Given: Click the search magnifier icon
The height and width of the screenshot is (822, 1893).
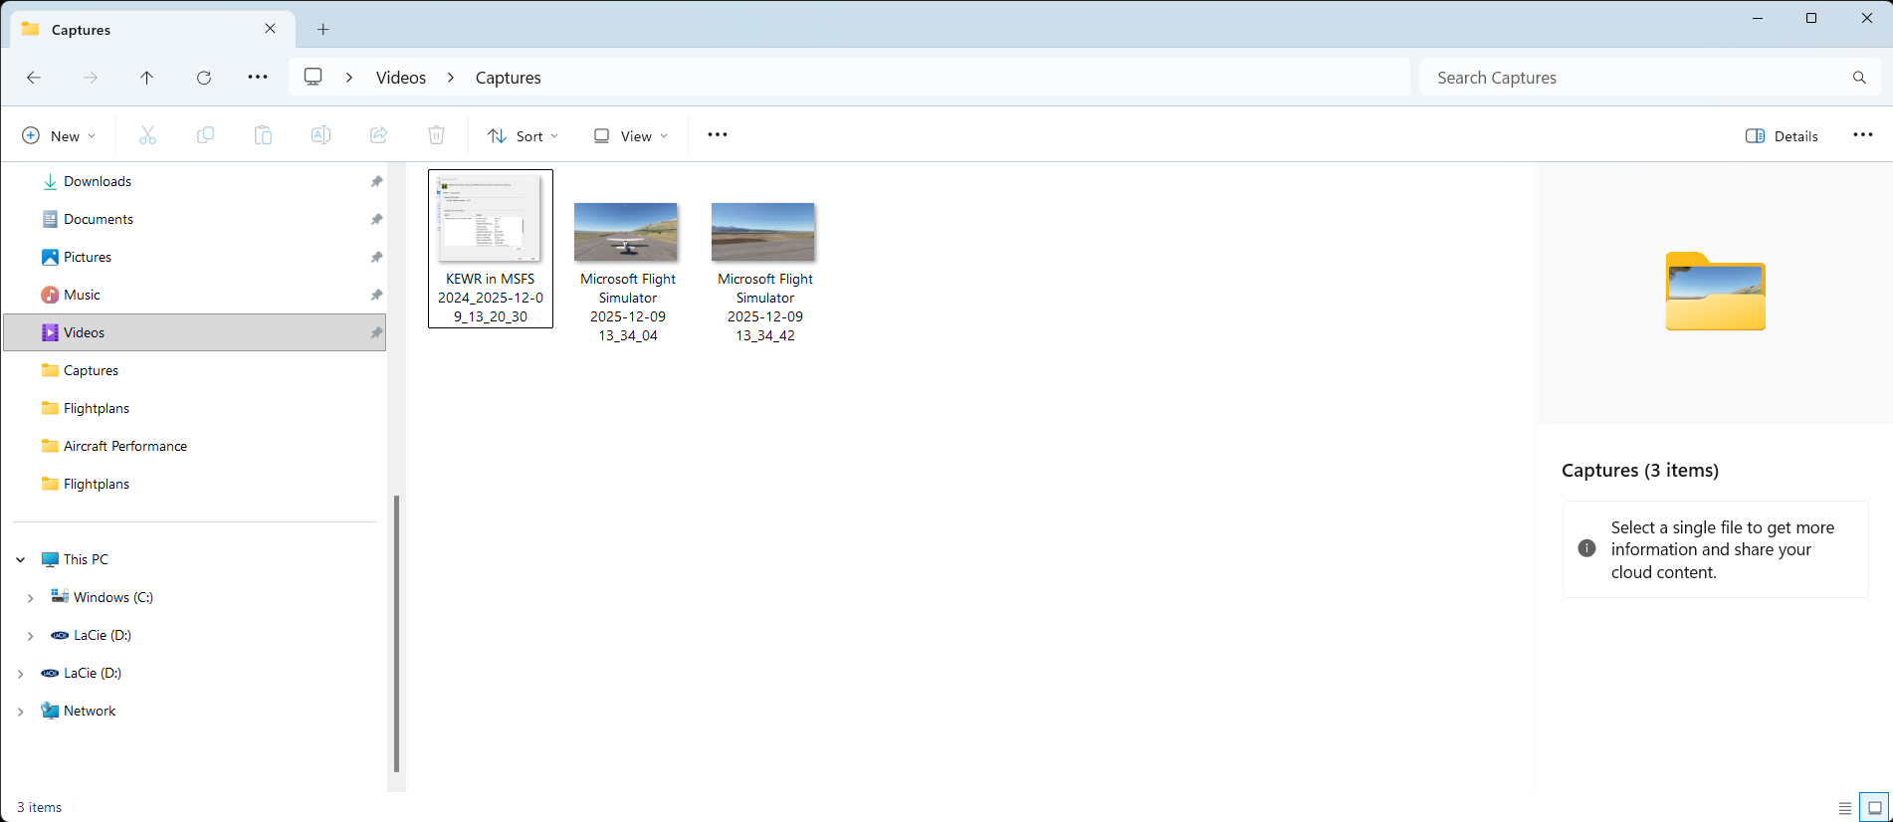Looking at the screenshot, I should pos(1858,78).
